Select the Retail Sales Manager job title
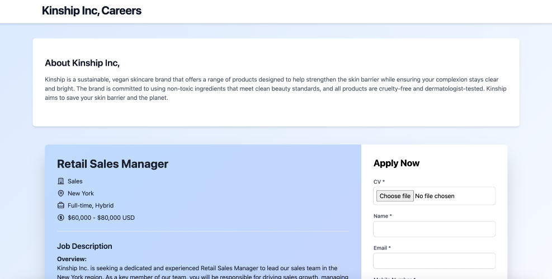Viewport: 552px width, 279px height. pyautogui.click(x=112, y=164)
